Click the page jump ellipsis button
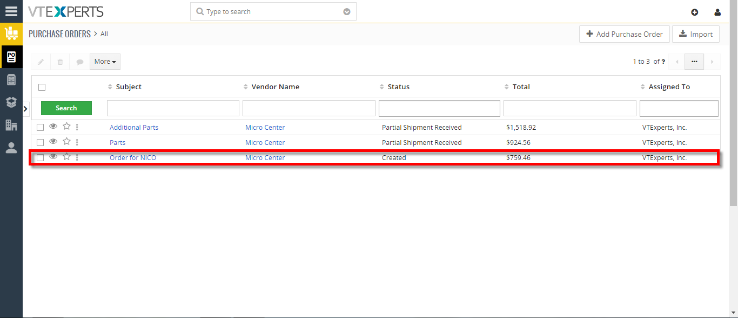The height and width of the screenshot is (318, 738). click(x=694, y=62)
